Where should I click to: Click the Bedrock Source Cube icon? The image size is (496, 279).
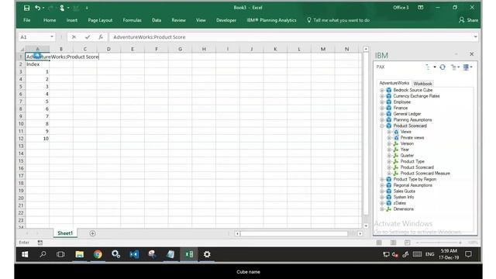pos(389,90)
